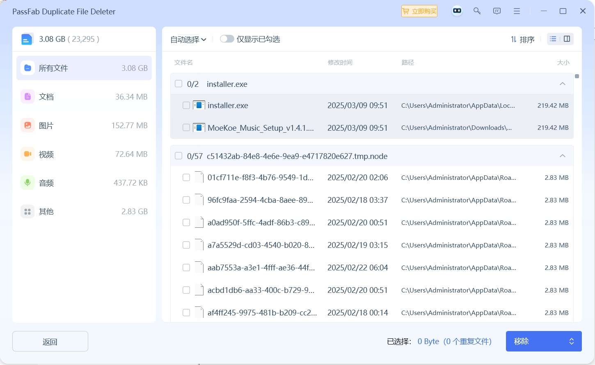Image resolution: width=595 pixels, height=365 pixels.
Task: Collapse the installer.exe group
Action: (x=563, y=84)
